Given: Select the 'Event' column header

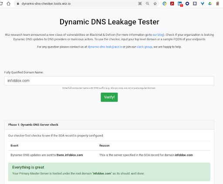Looking at the screenshot, I should pyautogui.click(x=14, y=146).
